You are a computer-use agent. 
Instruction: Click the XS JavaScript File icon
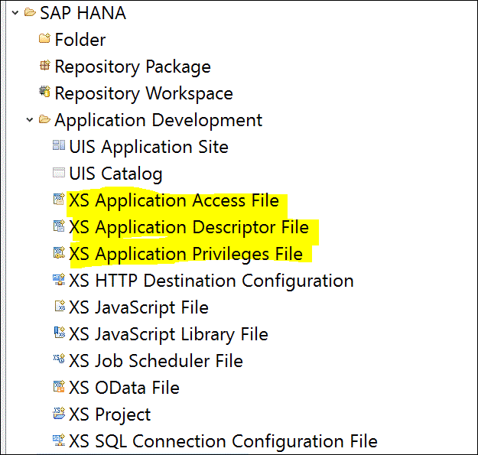(x=60, y=306)
